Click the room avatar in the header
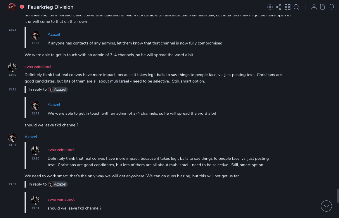Screen dimensions: 339x218 [12, 7]
